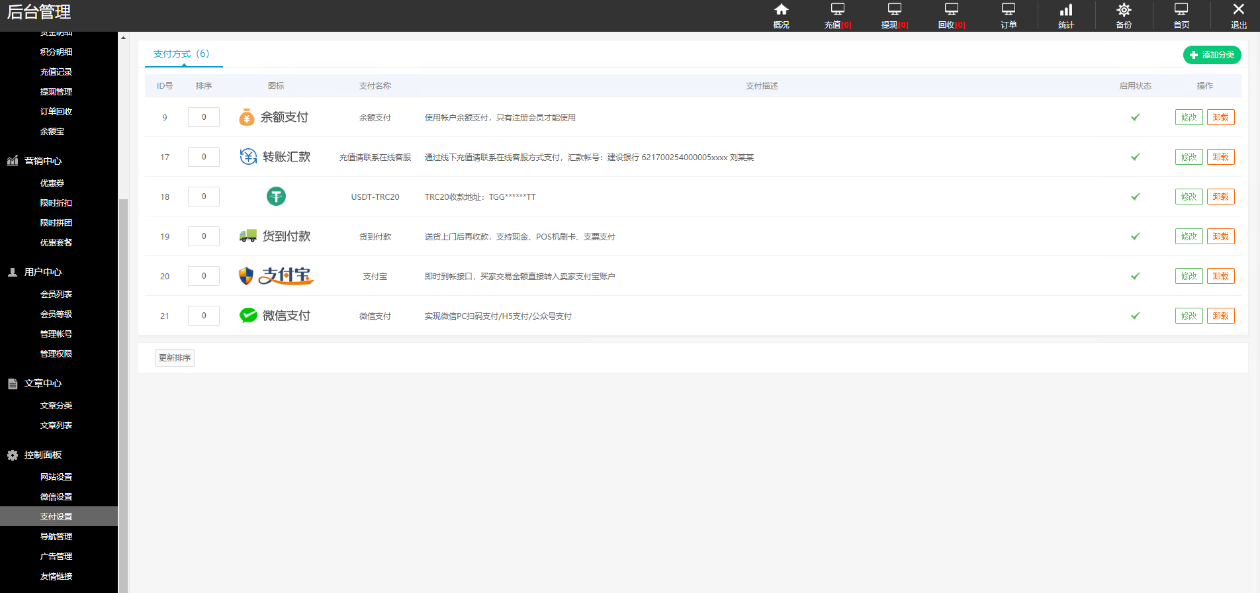1260x593 pixels.
Task: Click the sort input for ID 9
Action: point(204,117)
